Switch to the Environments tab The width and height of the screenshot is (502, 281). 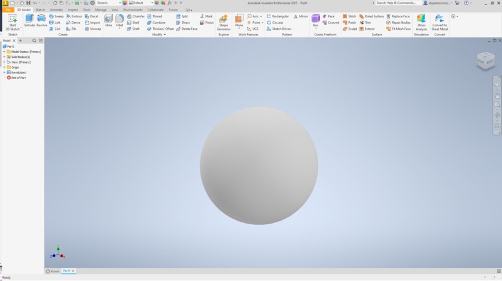click(x=133, y=10)
